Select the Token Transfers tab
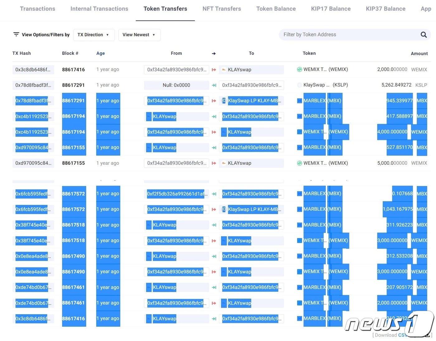Image resolution: width=436 pixels, height=341 pixels. [x=165, y=9]
